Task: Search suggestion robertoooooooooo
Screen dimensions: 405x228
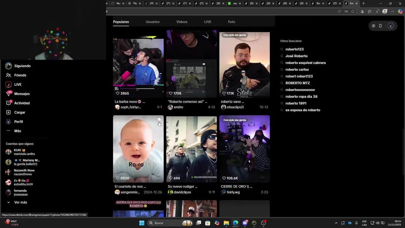Action: (x=300, y=90)
